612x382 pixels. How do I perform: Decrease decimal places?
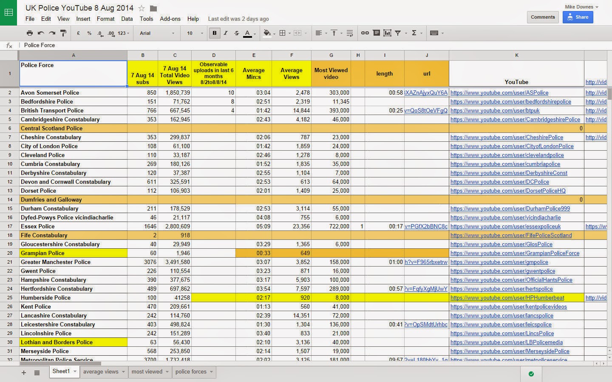tap(100, 33)
